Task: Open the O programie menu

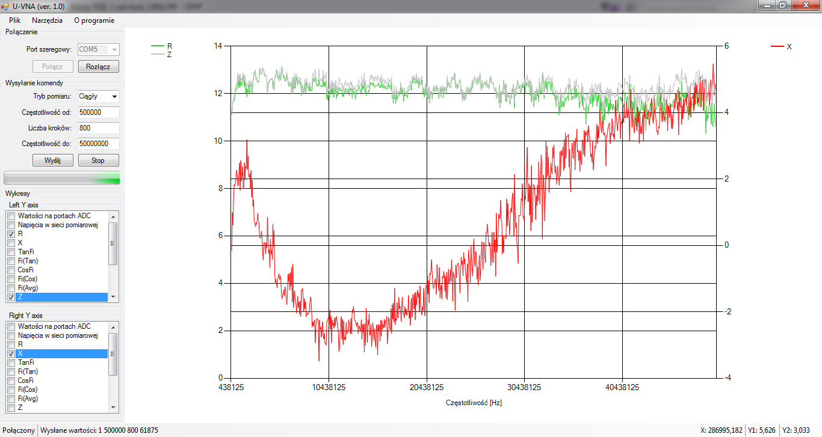Action: [94, 20]
